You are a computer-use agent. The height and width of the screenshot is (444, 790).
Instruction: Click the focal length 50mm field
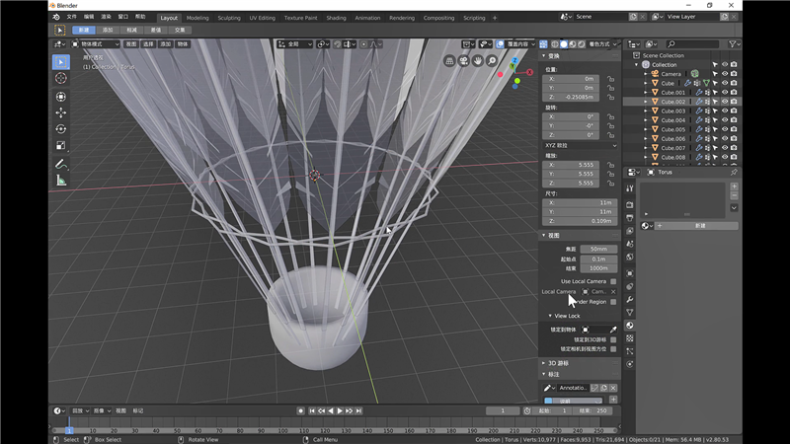tap(598, 250)
